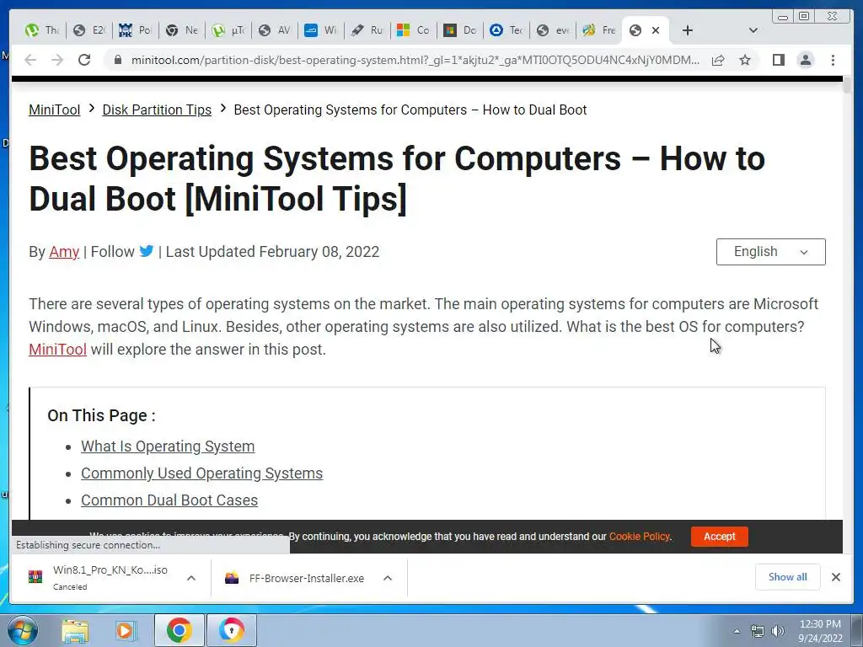Click the address bar URL field
863x647 pixels.
pos(415,60)
